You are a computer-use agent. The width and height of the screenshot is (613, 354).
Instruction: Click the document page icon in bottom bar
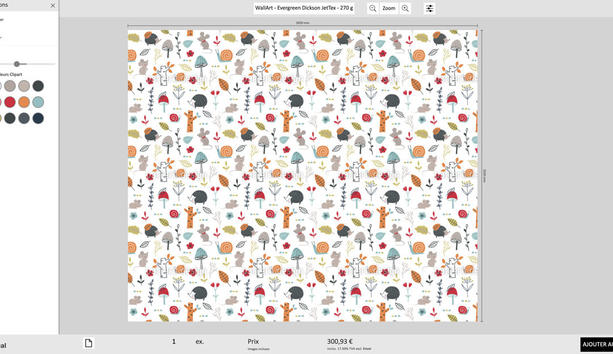coord(88,343)
